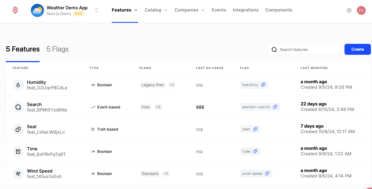Viewport: 372px width, 189px height.
Task: Click the Schematic logo icon
Action: tap(15, 10)
